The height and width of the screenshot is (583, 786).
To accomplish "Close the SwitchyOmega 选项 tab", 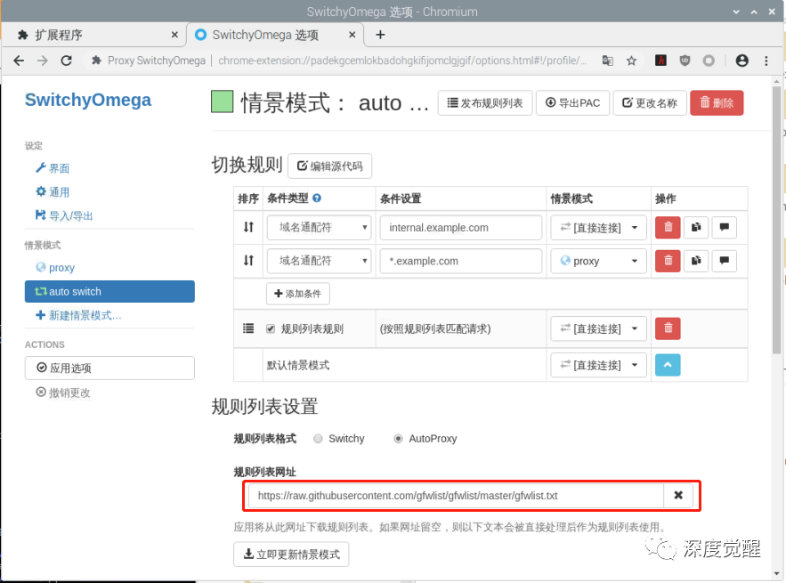I will tap(352, 35).
